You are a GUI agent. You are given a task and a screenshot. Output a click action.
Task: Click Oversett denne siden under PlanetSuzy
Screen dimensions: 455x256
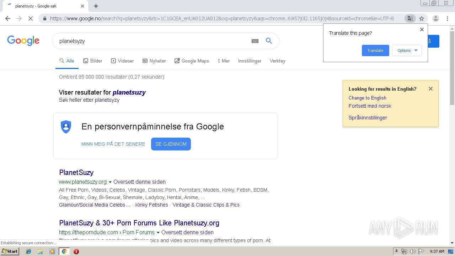139,182
